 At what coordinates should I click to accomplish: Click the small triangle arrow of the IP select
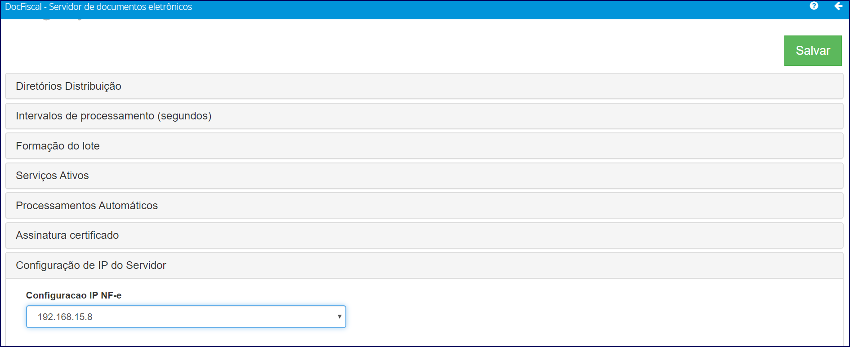pos(340,317)
